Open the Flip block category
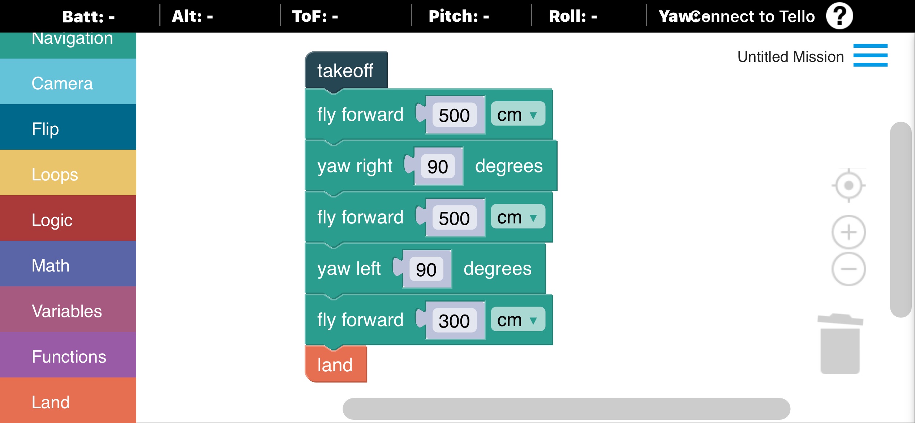 (68, 129)
